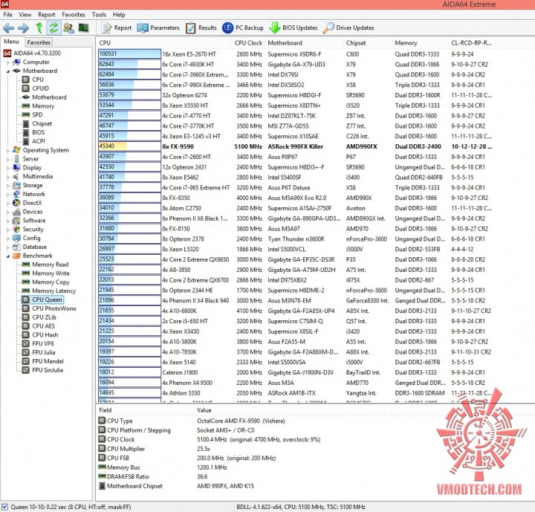535x512 pixels.
Task: Go forward with the blue right arrow
Action: tap(23, 28)
